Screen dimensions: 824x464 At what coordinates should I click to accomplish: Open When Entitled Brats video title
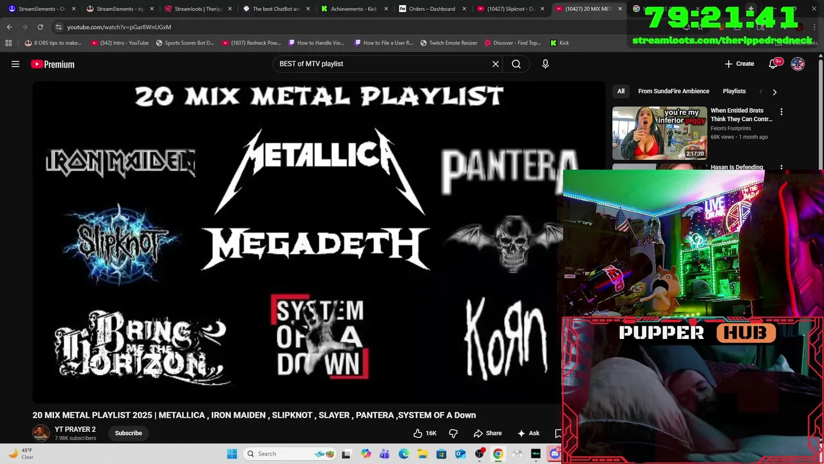[x=742, y=115]
